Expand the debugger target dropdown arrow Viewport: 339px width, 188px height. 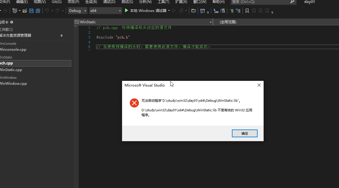point(169,10)
